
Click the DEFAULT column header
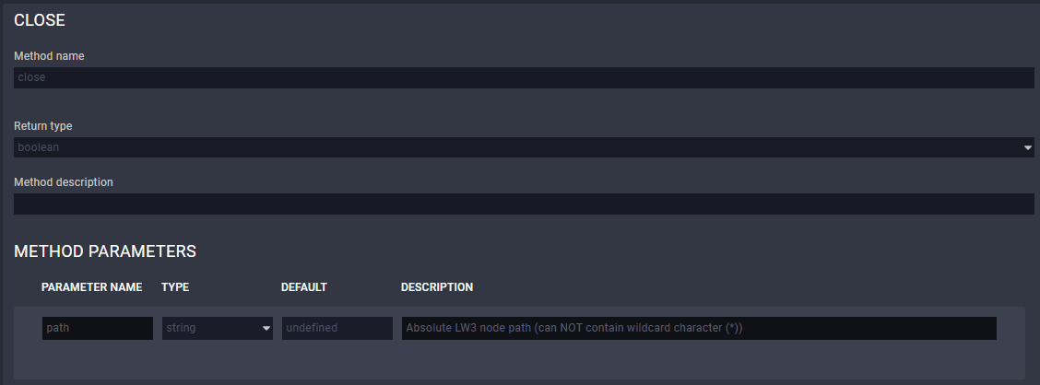[304, 287]
